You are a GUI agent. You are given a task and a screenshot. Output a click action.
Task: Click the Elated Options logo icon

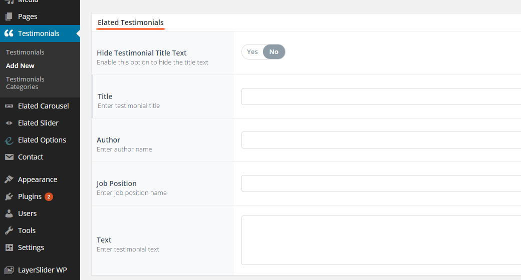(x=9, y=140)
